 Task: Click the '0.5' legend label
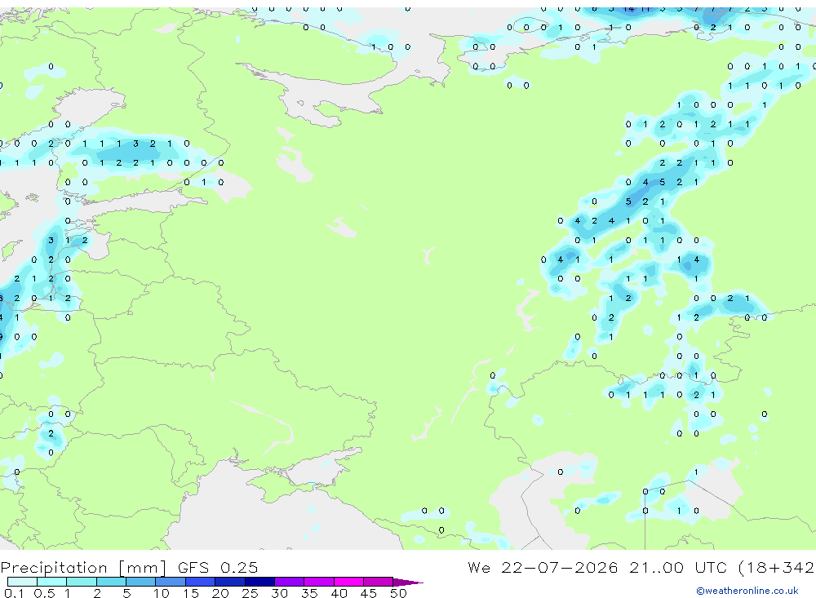pyautogui.click(x=44, y=593)
